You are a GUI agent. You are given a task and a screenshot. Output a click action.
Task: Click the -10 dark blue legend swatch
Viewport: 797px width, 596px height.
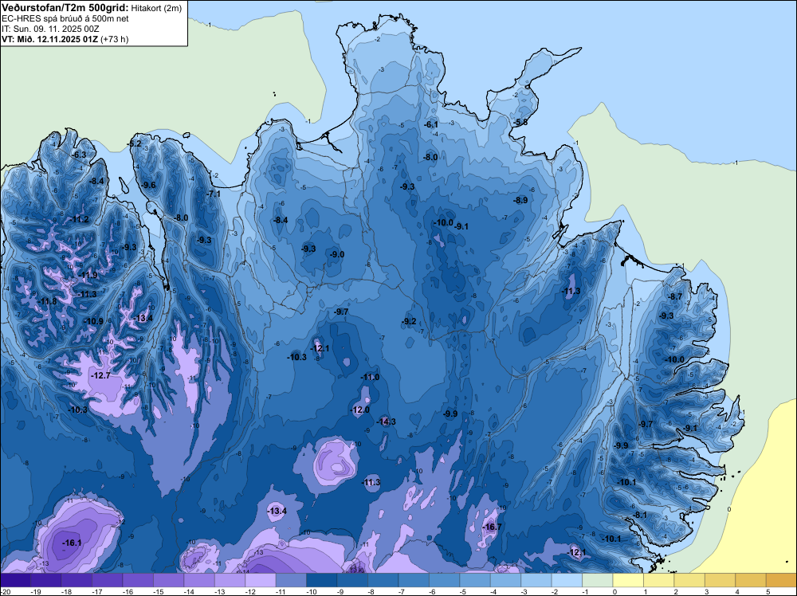pyautogui.click(x=322, y=580)
